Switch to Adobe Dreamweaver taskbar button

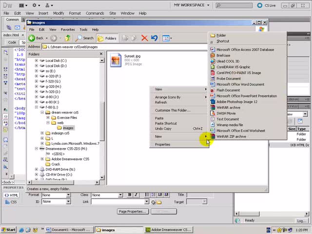(x=169, y=230)
